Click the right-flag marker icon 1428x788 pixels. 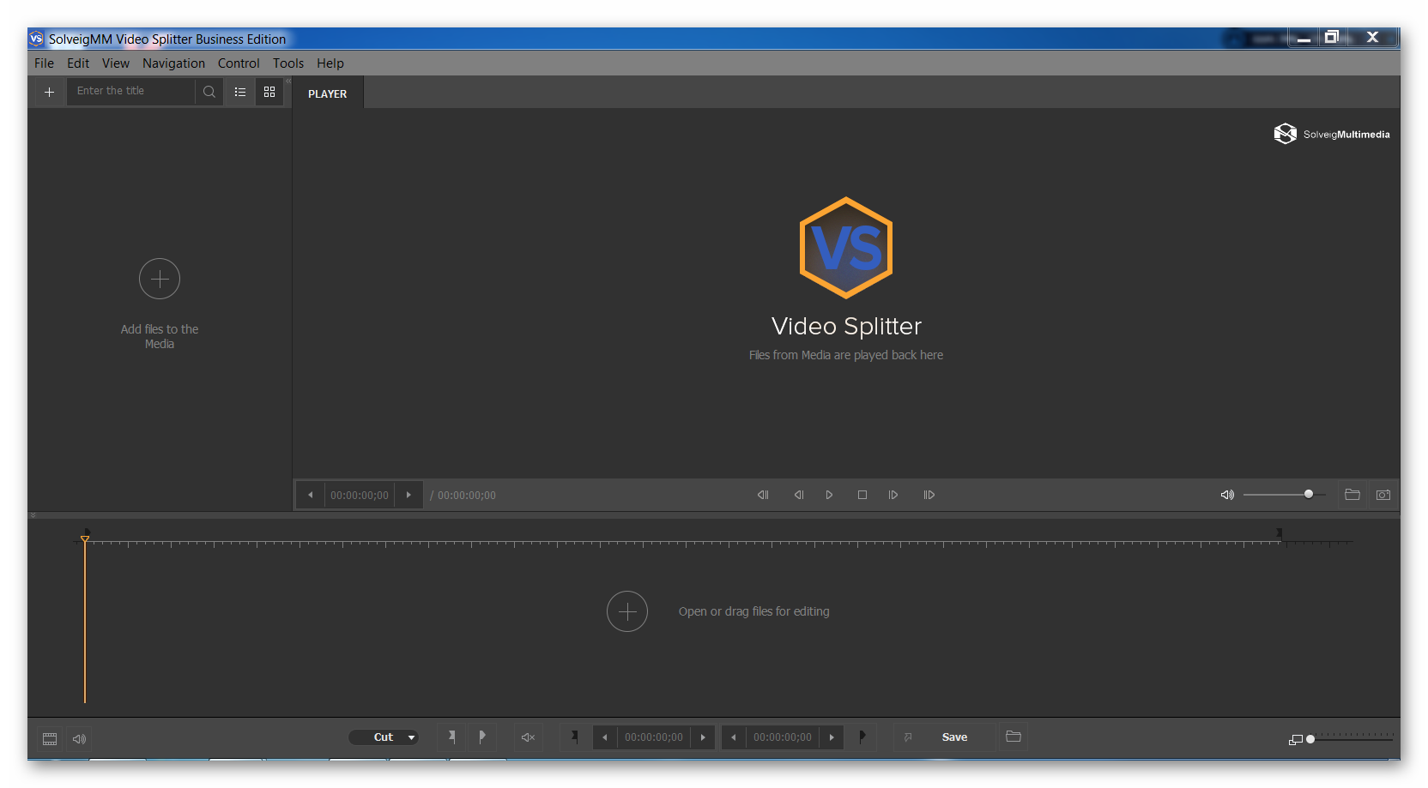[482, 737]
